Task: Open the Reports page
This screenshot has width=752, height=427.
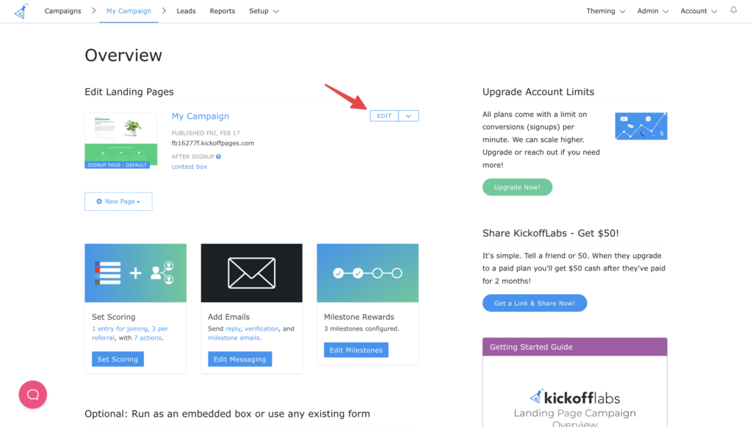Action: [x=223, y=11]
